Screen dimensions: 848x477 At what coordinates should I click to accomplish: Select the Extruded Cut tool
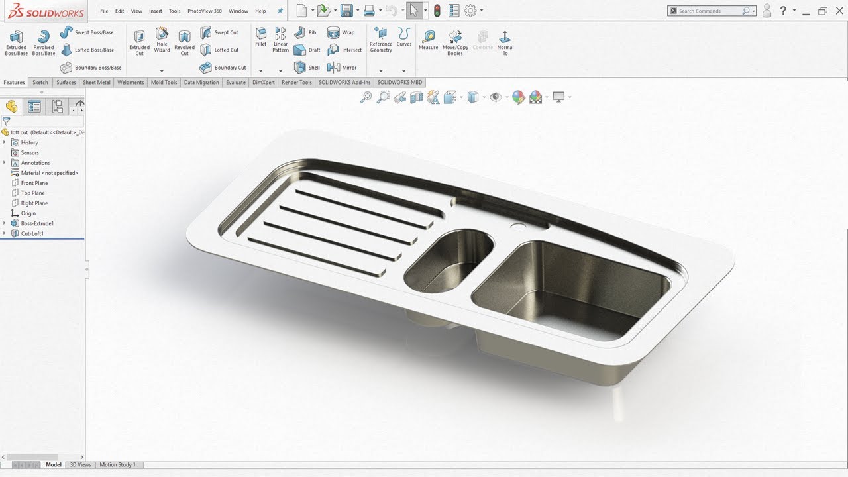tap(140, 42)
